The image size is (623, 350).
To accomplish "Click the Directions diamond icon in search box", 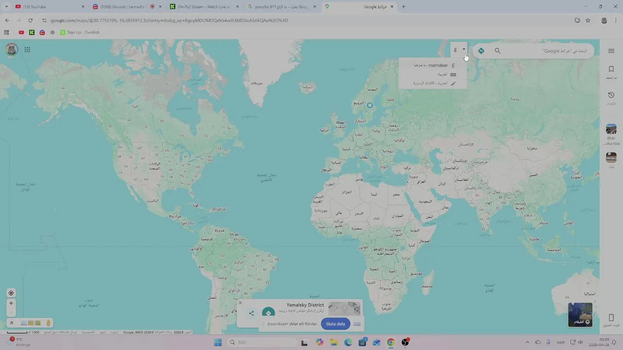I will click(x=481, y=51).
